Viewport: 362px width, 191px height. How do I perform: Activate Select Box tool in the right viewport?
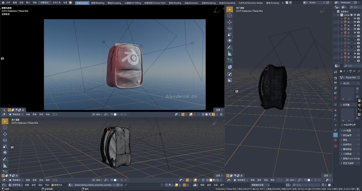pos(230,9)
